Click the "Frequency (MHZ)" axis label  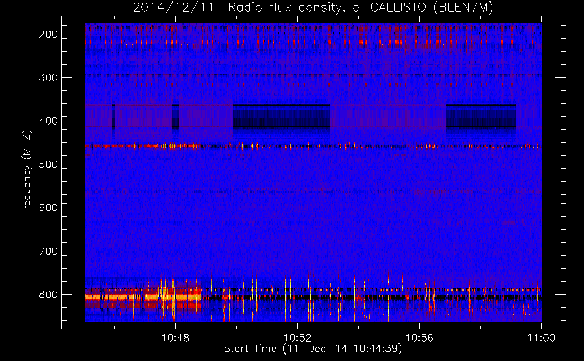(x=27, y=173)
